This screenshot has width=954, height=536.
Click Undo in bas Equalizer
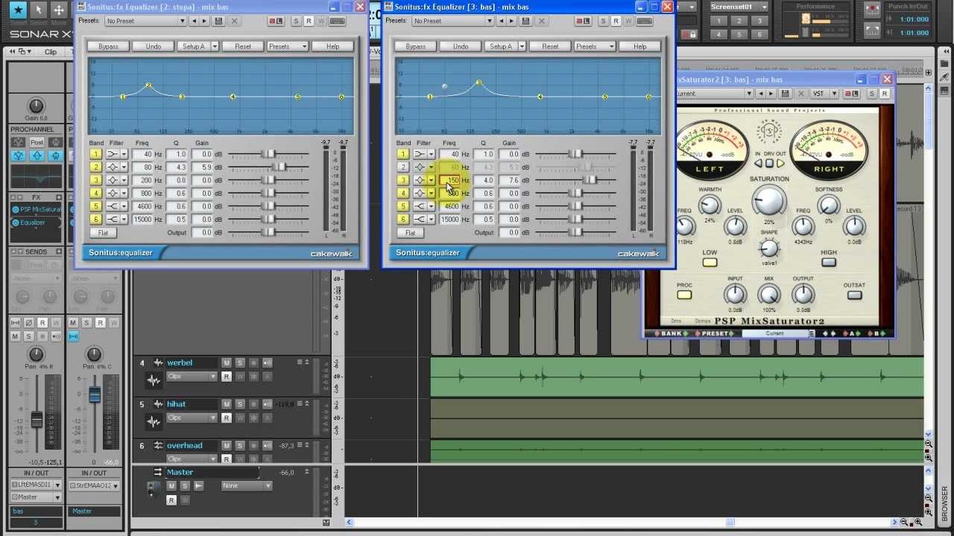coord(461,46)
